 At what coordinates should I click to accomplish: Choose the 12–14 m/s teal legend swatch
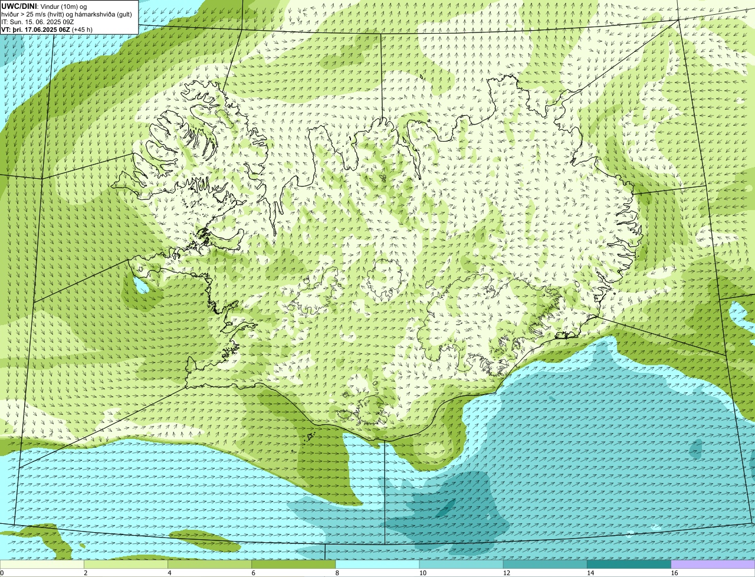[x=545, y=565]
